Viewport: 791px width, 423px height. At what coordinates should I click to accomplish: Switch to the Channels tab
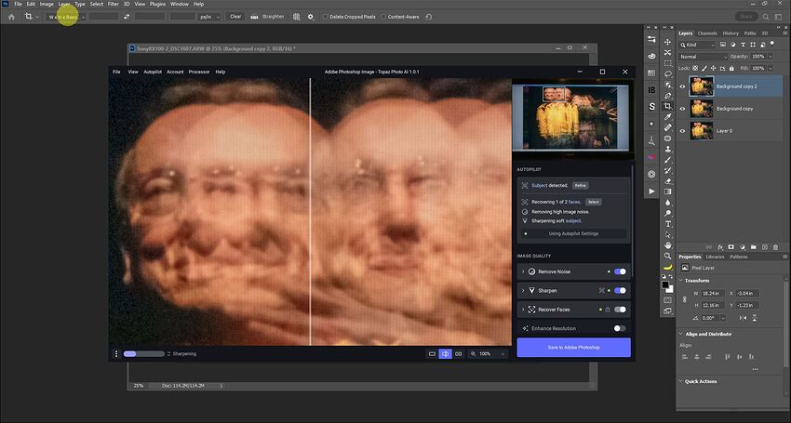(x=707, y=33)
